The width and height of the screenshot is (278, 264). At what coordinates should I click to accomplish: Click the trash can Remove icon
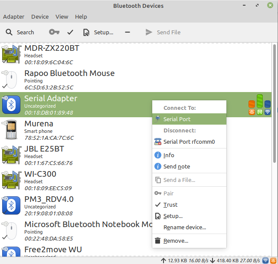pos(157,241)
